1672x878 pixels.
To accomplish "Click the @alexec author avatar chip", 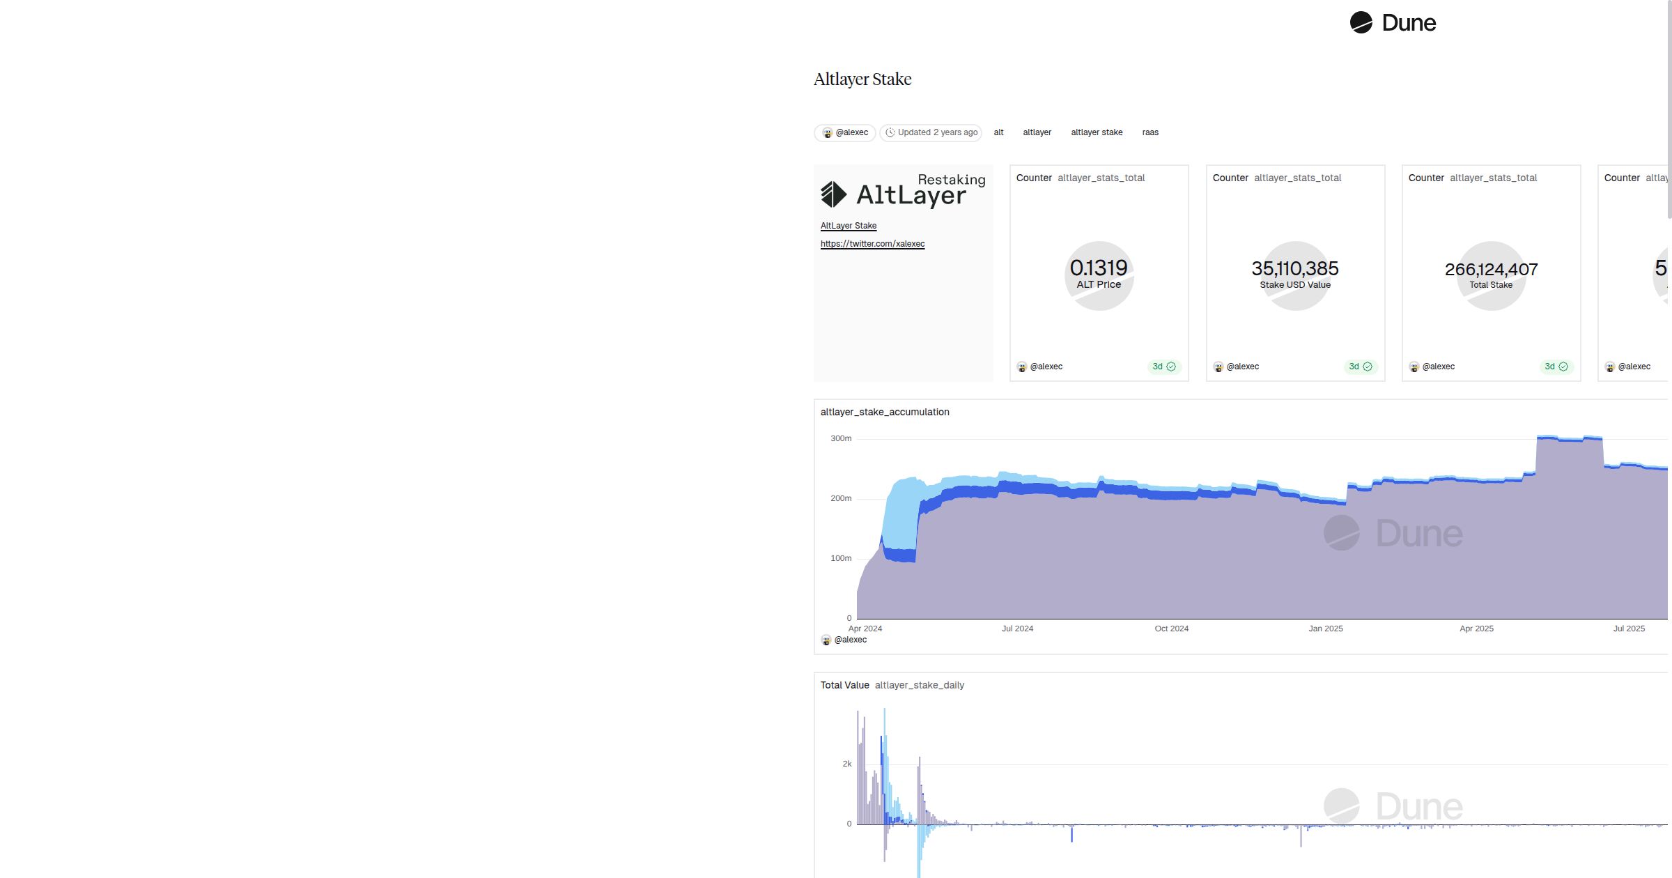I will (845, 132).
